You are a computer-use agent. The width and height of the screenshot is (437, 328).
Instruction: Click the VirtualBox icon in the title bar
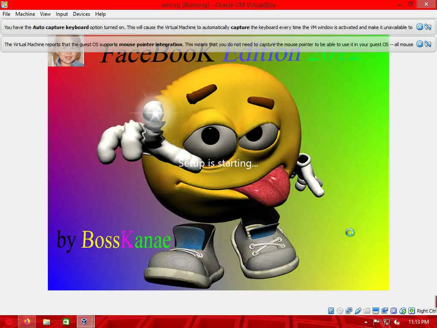[x=4, y=4]
